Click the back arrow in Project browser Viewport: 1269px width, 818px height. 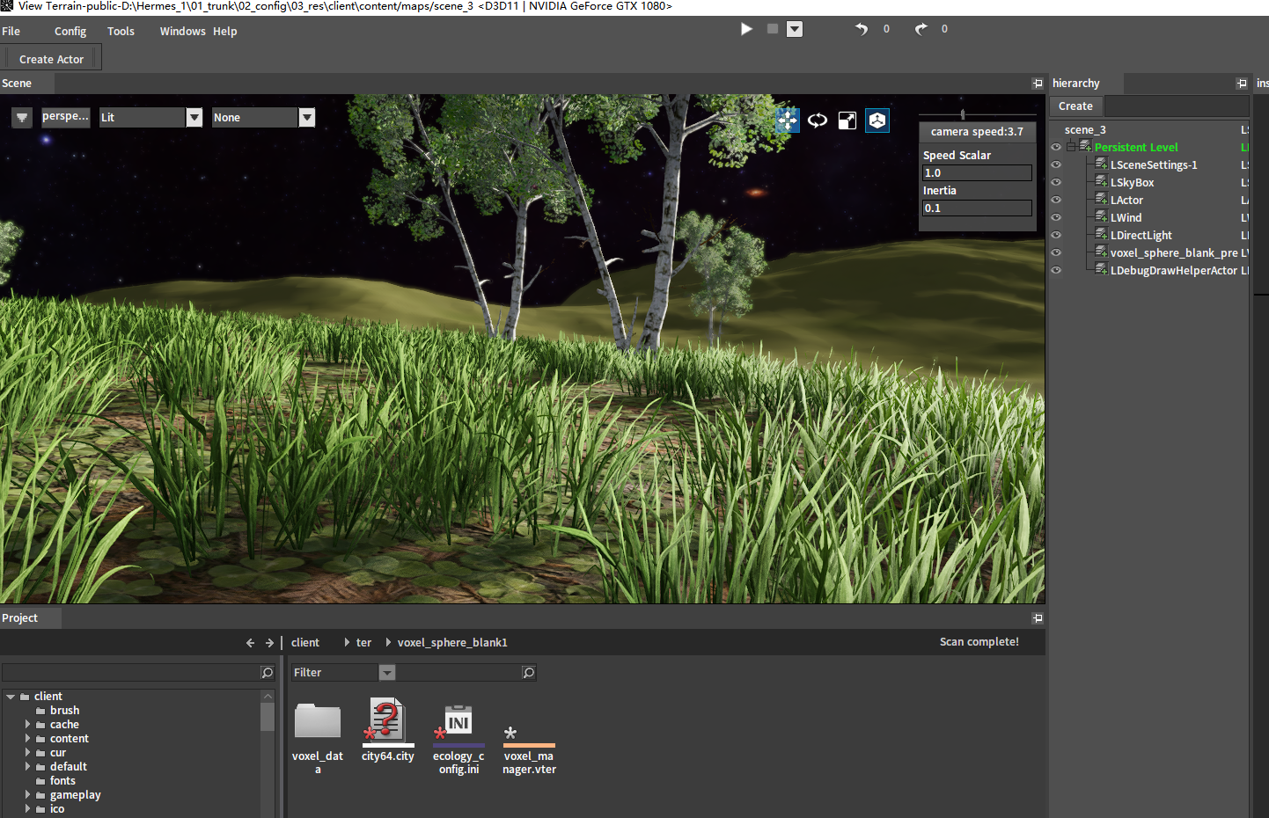tap(250, 643)
